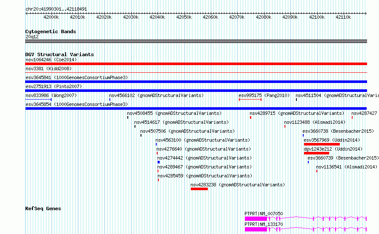Viewport: 379px width, 234px height.
Task: Click the 42110k ruler tick label
Action: (x=343, y=17)
